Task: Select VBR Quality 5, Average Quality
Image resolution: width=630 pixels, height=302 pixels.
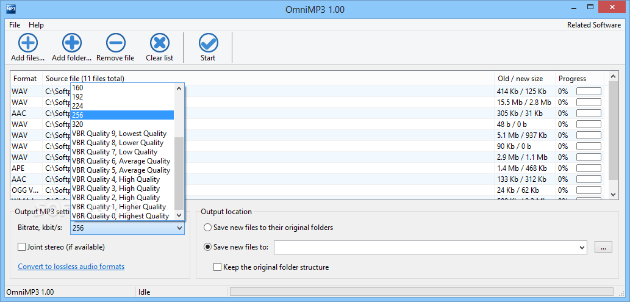Action: pos(122,170)
